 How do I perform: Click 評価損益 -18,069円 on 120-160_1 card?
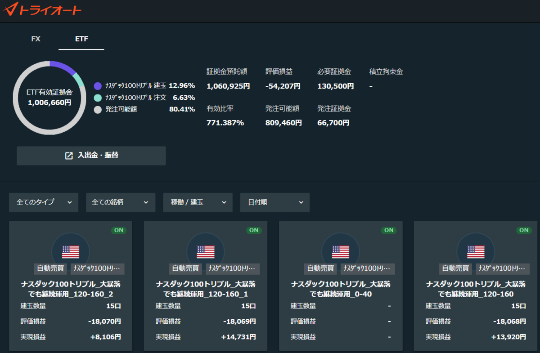tap(239, 322)
